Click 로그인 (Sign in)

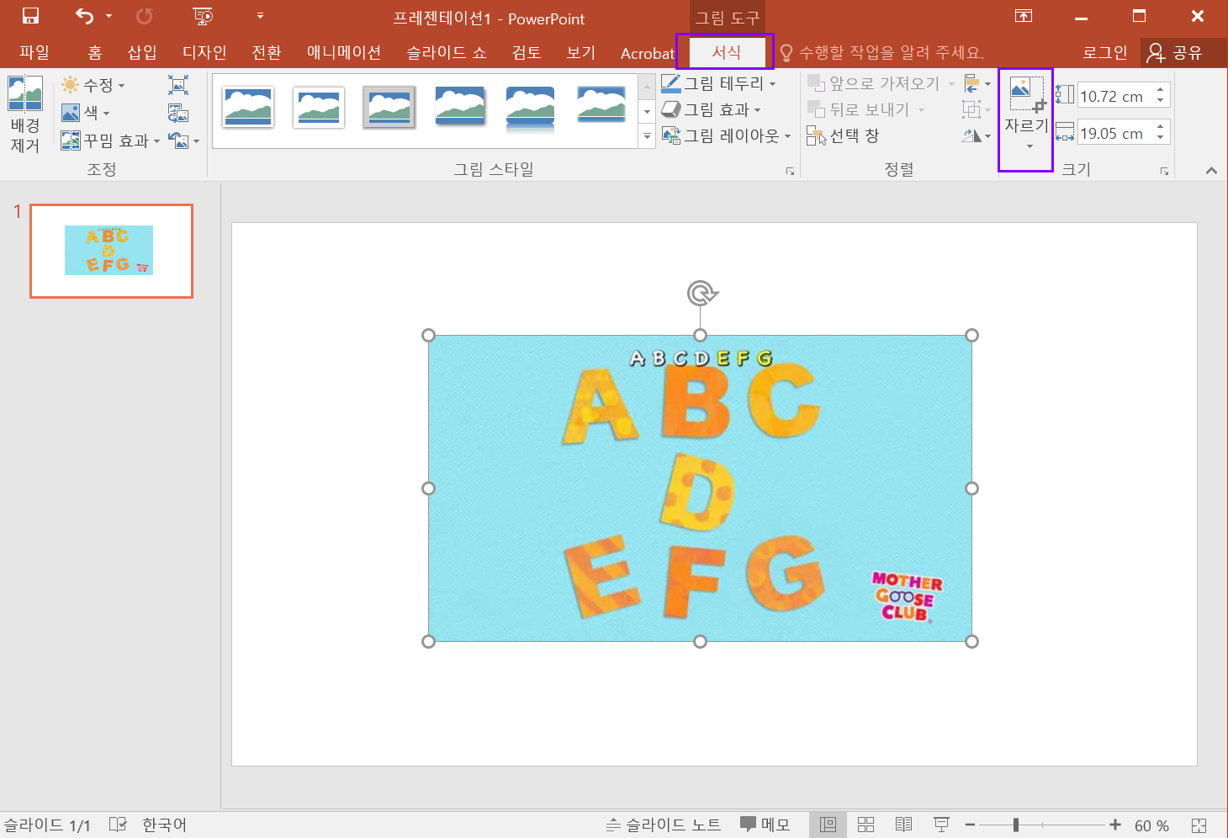(1104, 52)
